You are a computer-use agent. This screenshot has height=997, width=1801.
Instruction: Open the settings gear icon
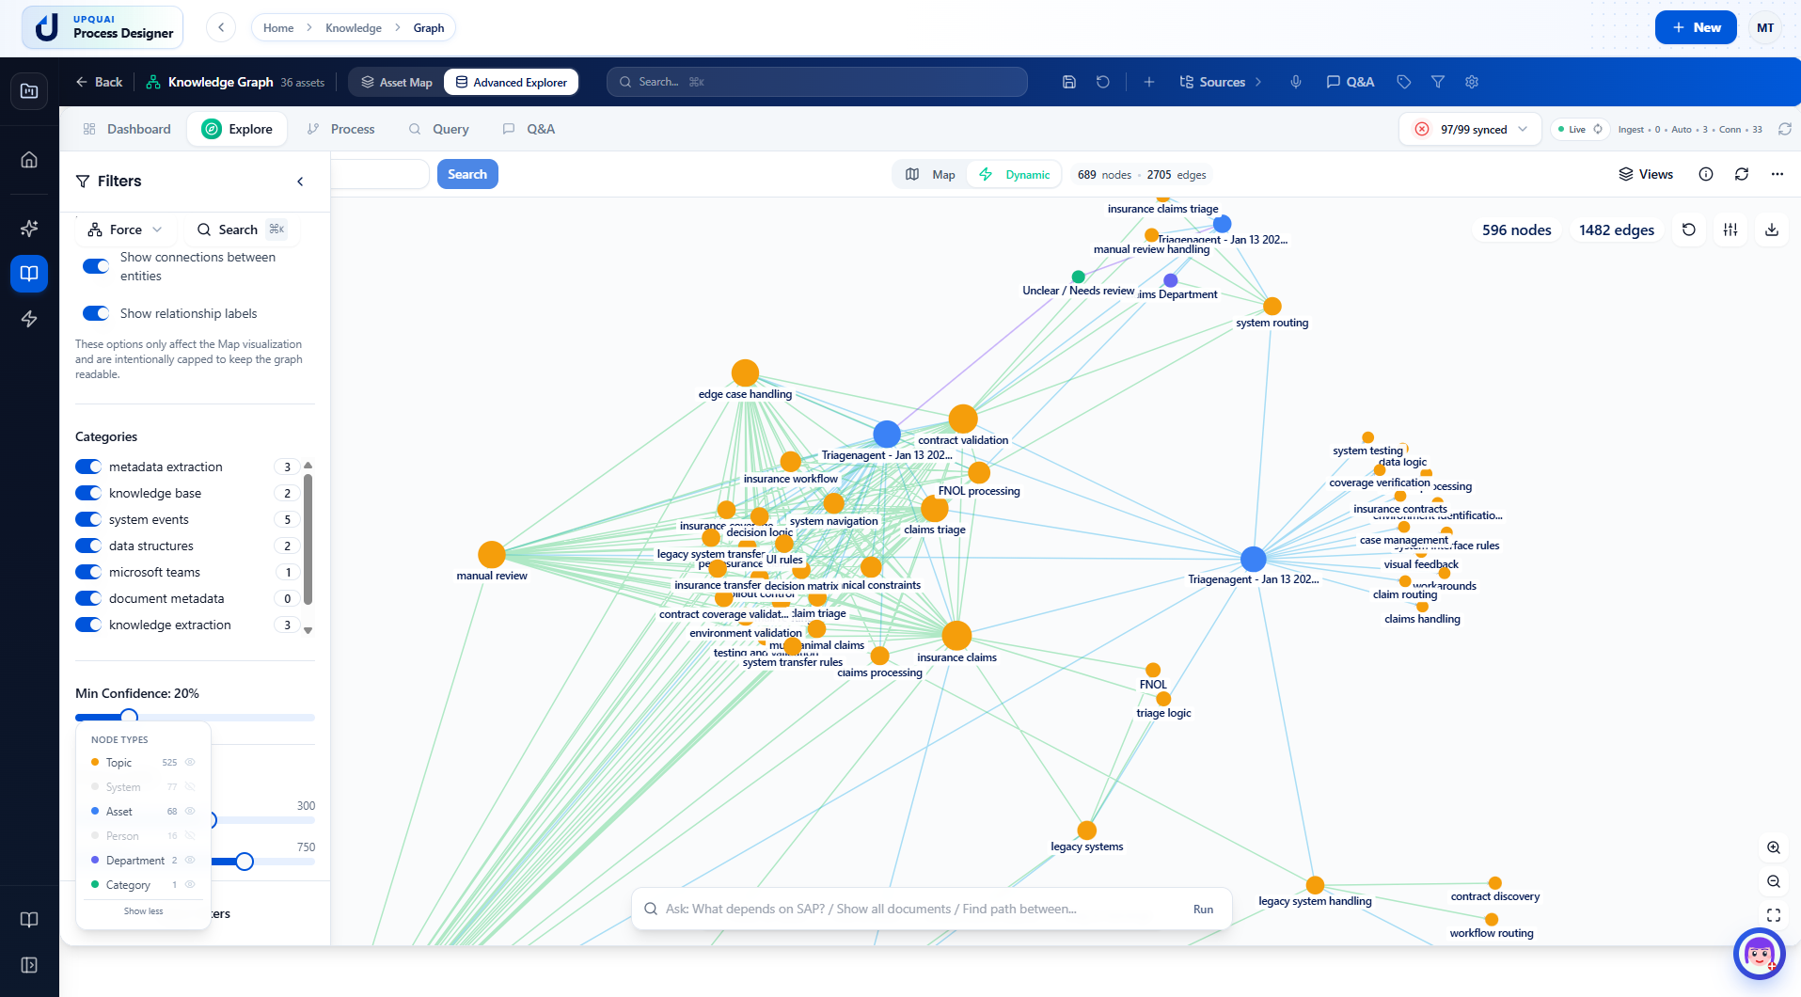[1471, 82]
